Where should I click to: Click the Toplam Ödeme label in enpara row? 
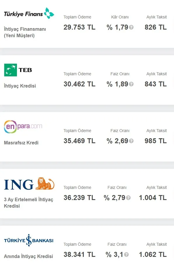[x=77, y=131]
